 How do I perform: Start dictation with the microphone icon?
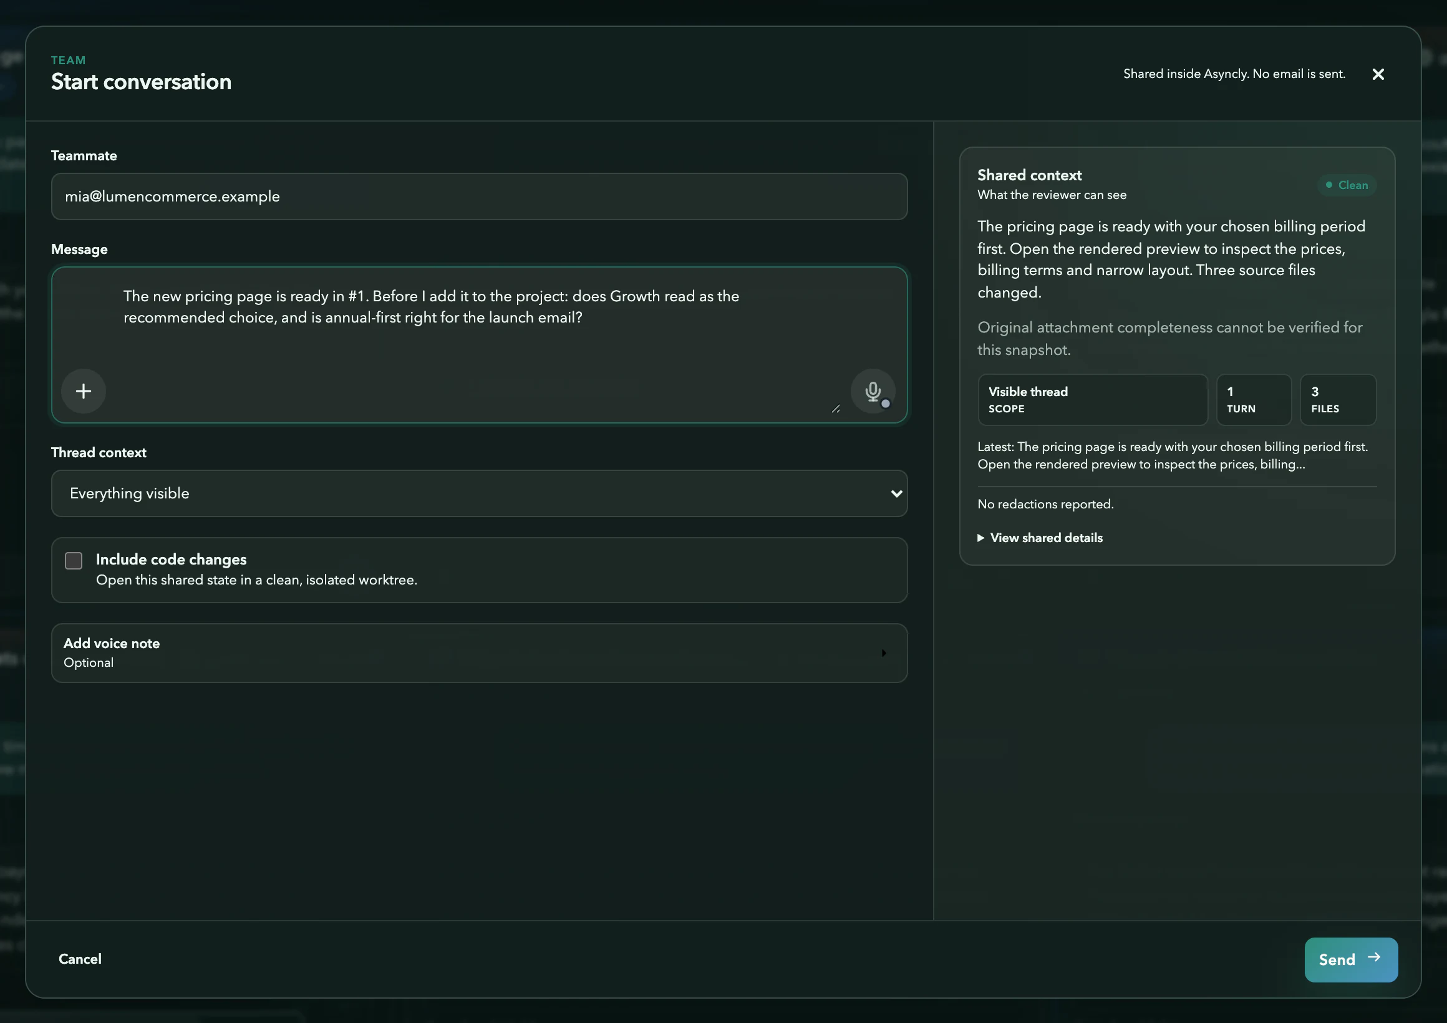point(873,390)
